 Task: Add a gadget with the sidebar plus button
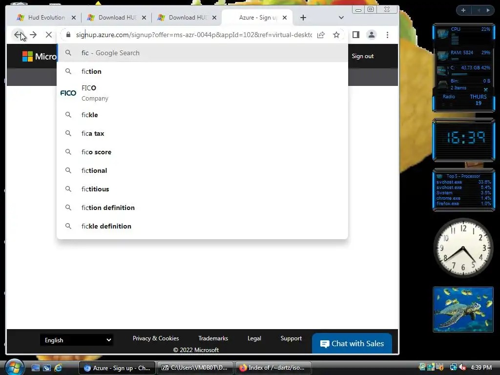click(463, 11)
